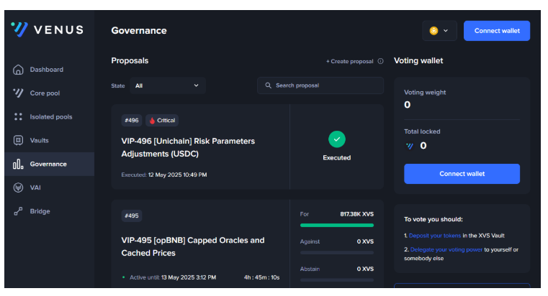Viewport: 548px width, 296px height.
Task: Click the Venus logo icon
Action: (x=19, y=29)
